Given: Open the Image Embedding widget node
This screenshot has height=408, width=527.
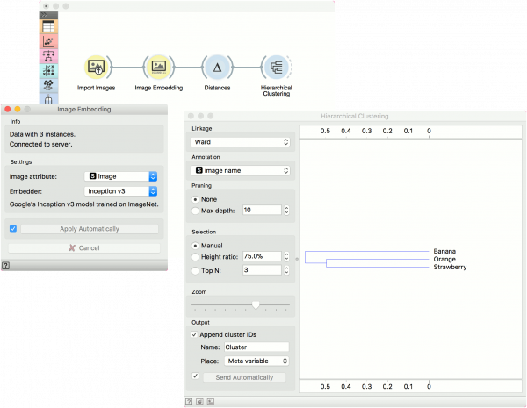Looking at the screenshot, I should [x=158, y=67].
